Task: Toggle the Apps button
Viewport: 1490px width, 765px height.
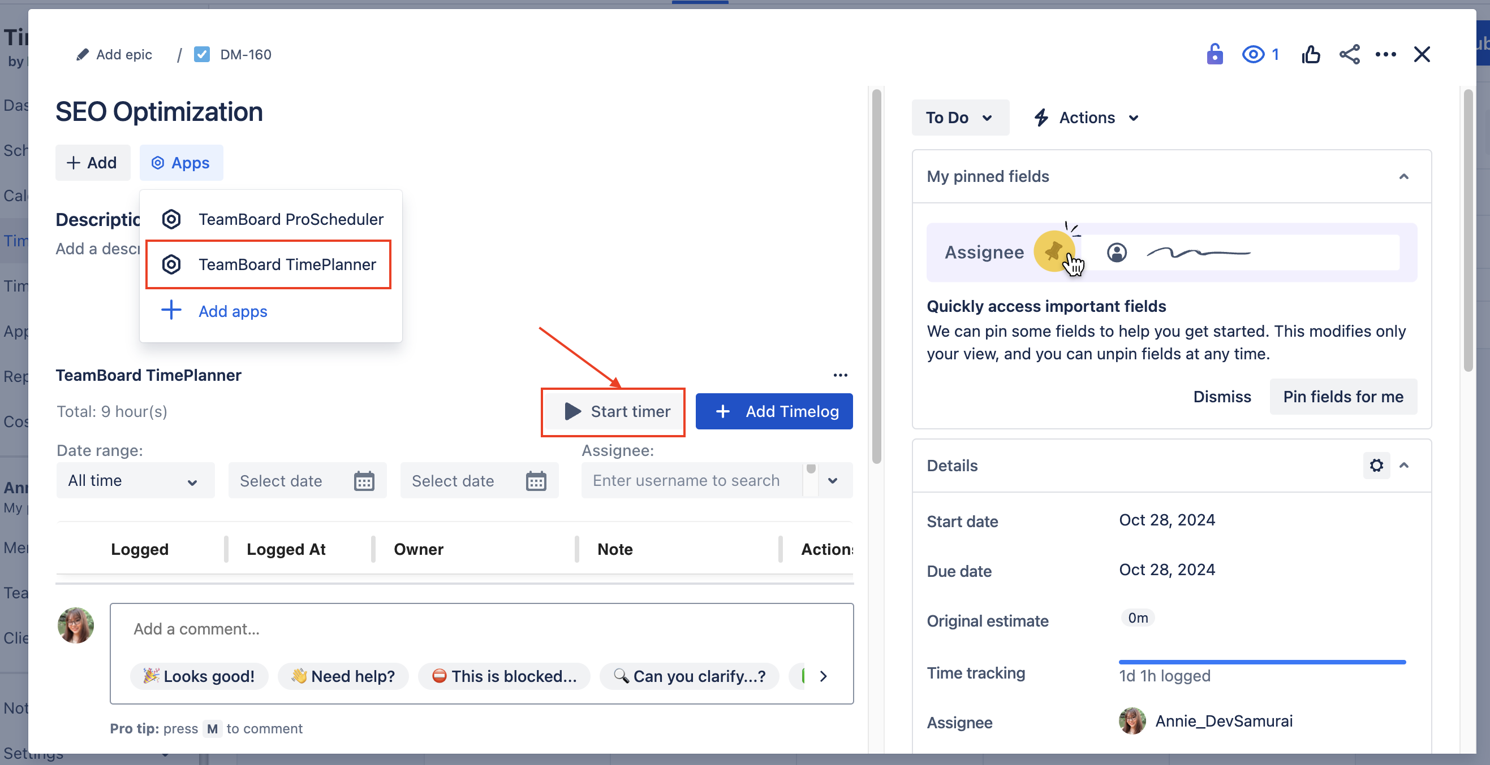Action: (181, 162)
